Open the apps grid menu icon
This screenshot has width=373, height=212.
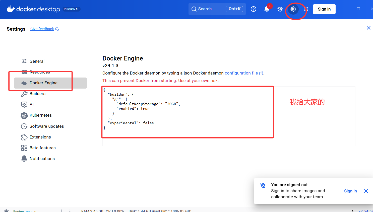(x=306, y=9)
